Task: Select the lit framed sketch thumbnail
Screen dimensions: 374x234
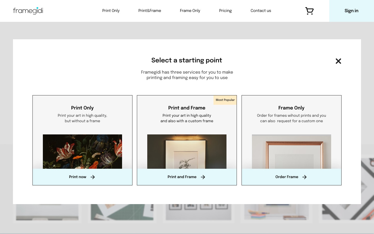Action: [x=187, y=152]
